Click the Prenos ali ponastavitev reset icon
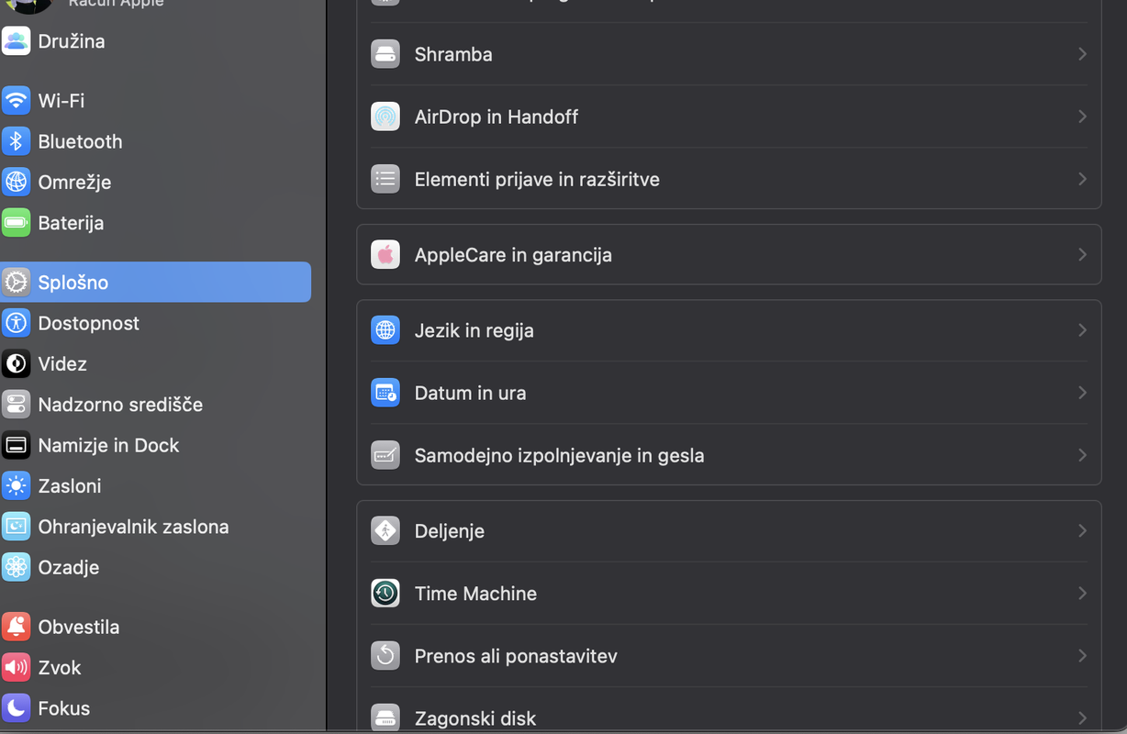 pos(385,656)
